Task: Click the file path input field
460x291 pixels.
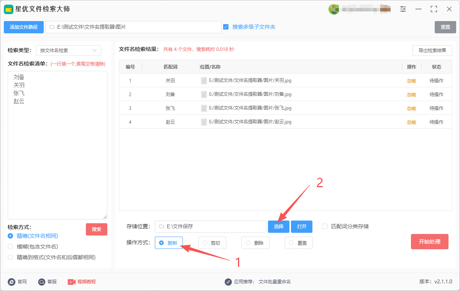Action: point(133,27)
